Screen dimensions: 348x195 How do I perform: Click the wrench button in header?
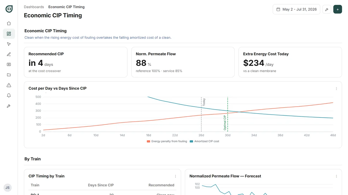point(327,9)
